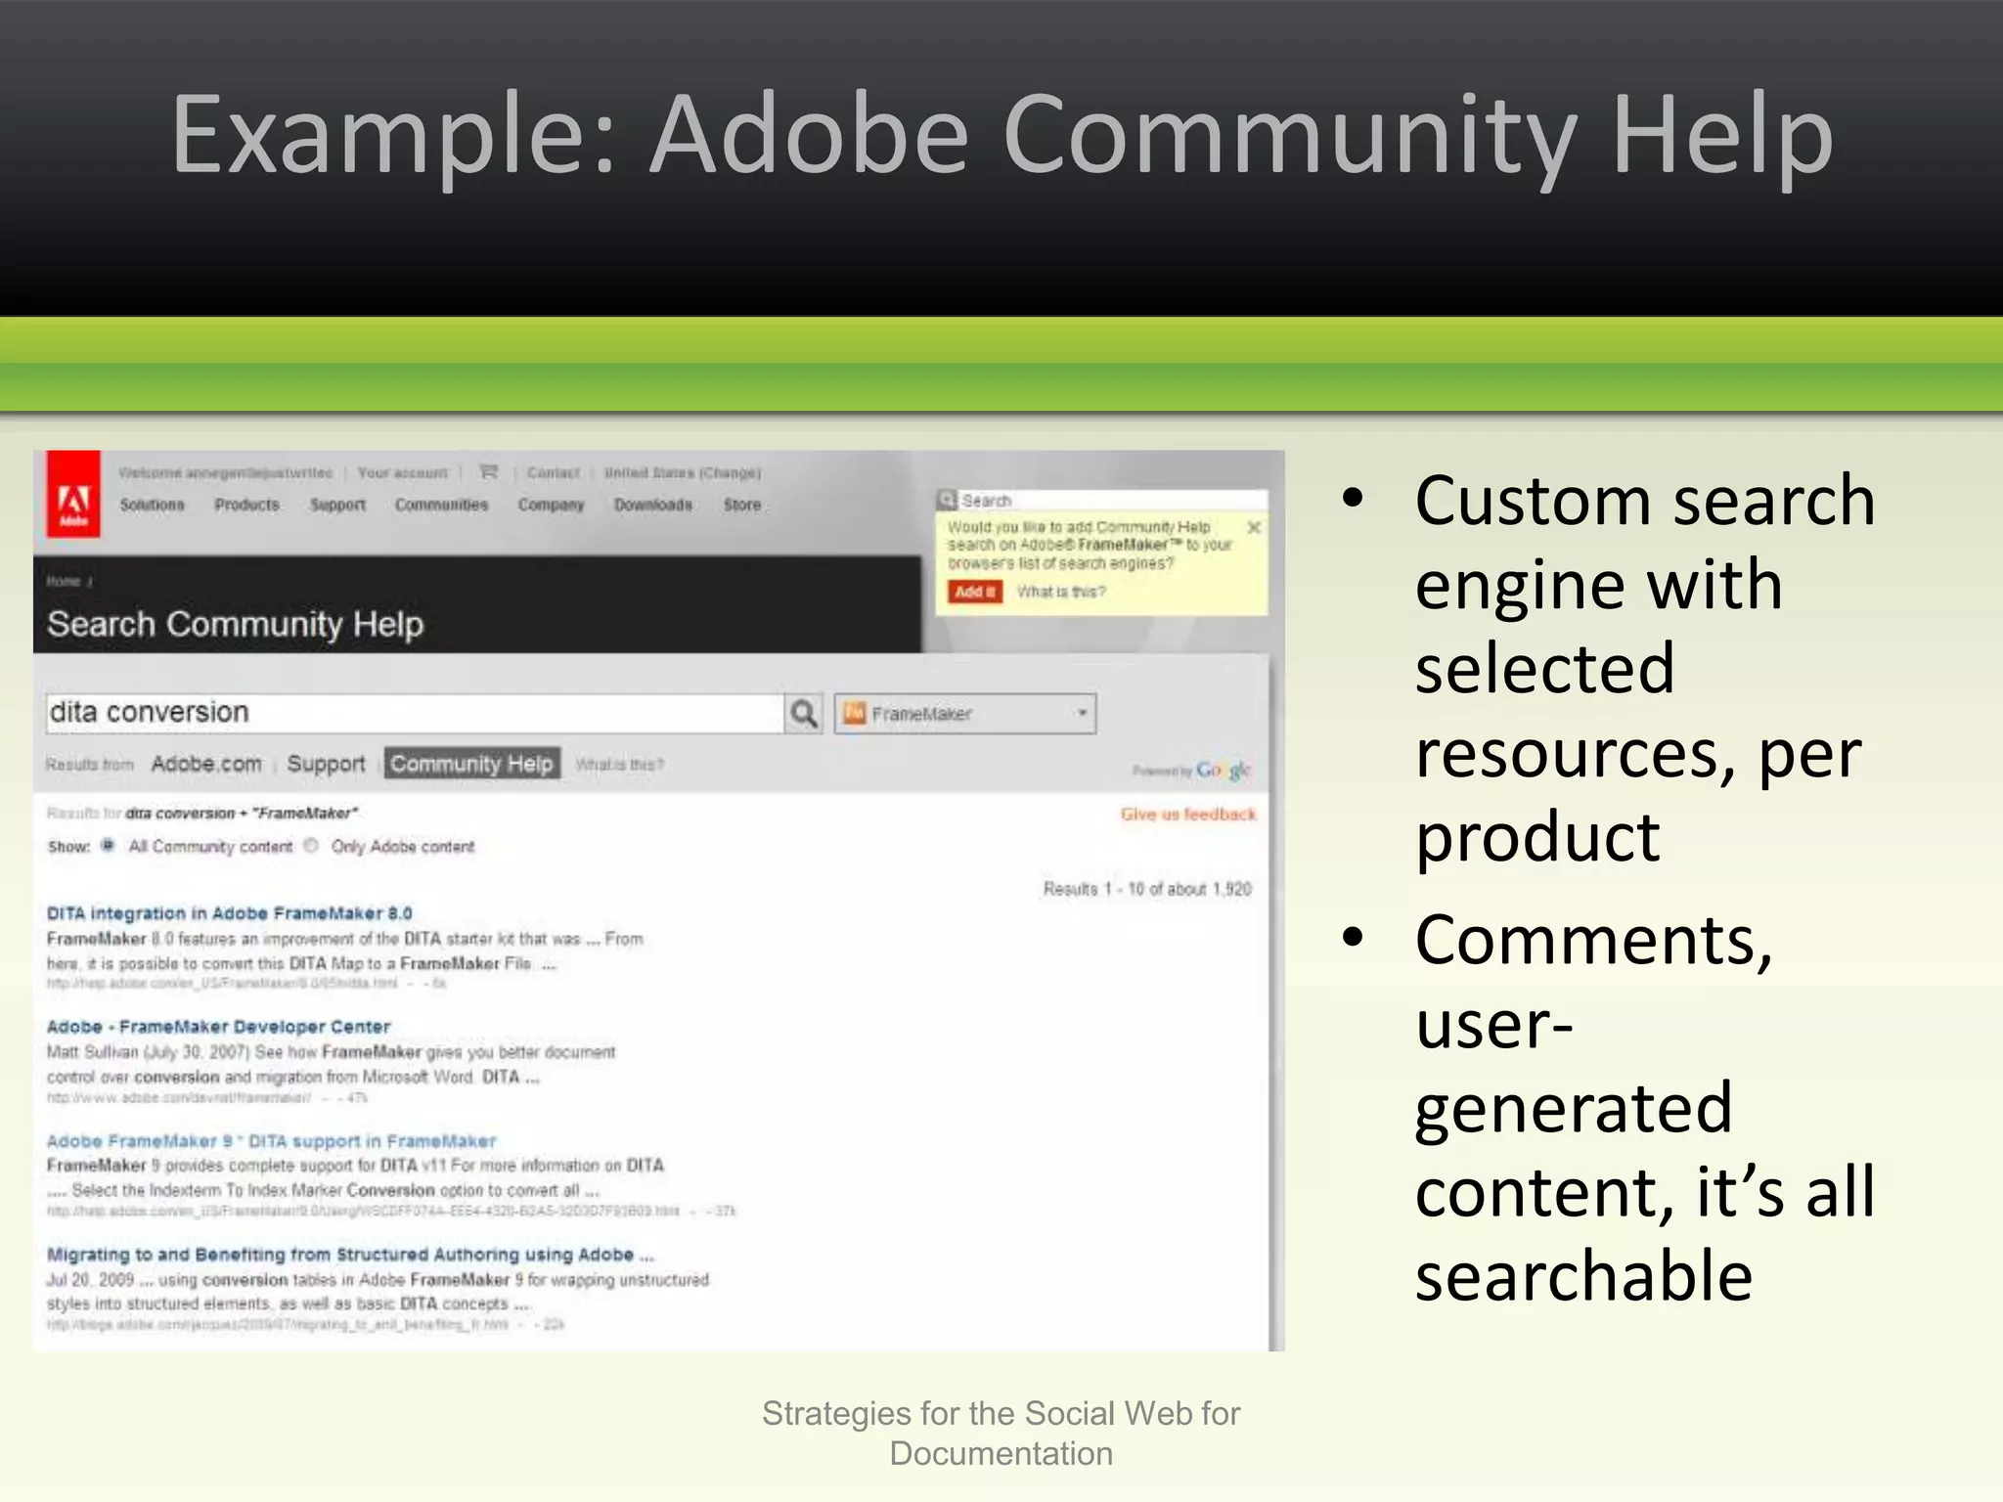The height and width of the screenshot is (1502, 2003).
Task: Open the FrameMaker product dropdown
Action: click(965, 714)
